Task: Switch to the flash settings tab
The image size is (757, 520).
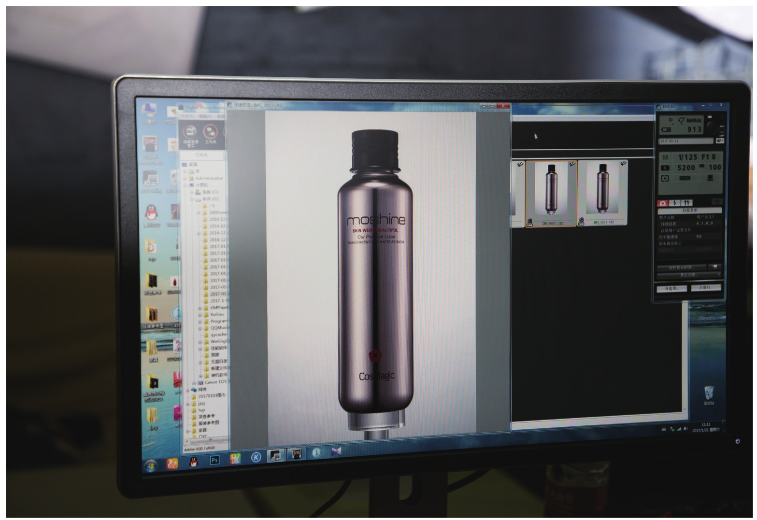Action: 675,203
